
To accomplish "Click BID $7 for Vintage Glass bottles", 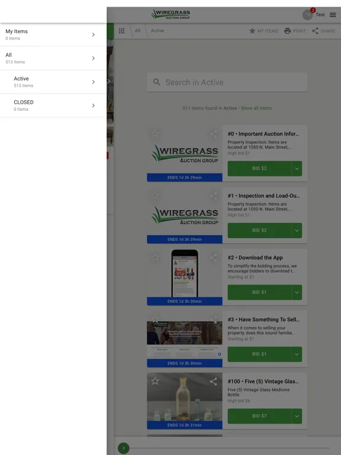I will click(259, 416).
